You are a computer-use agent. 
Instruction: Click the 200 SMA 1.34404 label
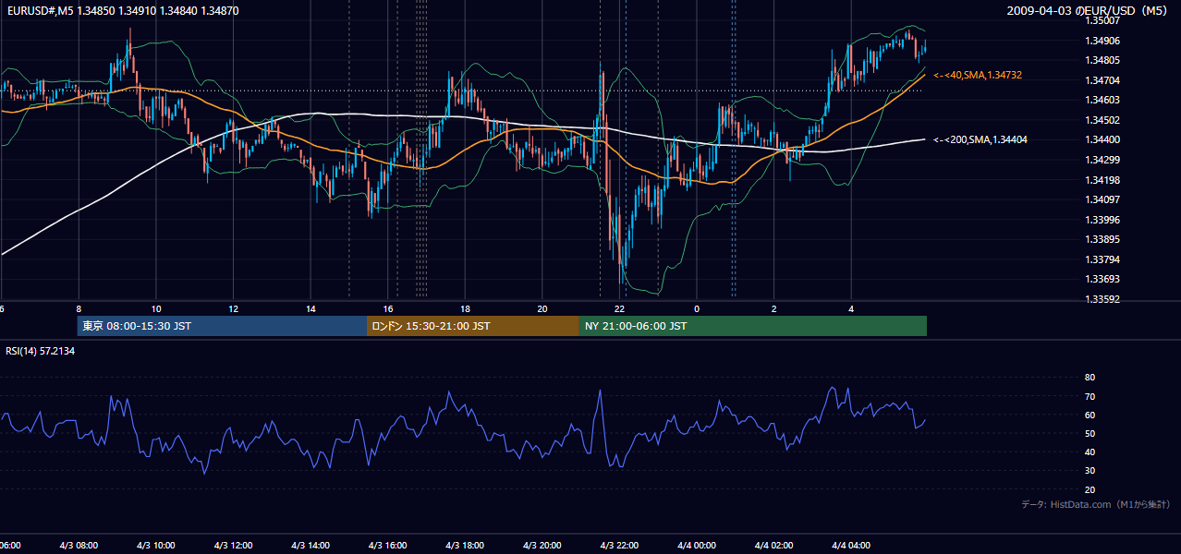980,139
